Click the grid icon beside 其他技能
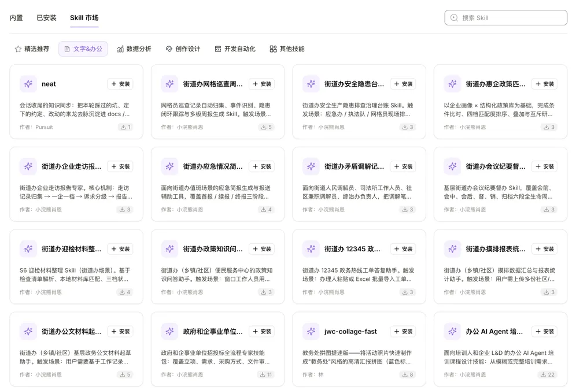The width and height of the screenshot is (576, 390). tap(273, 49)
